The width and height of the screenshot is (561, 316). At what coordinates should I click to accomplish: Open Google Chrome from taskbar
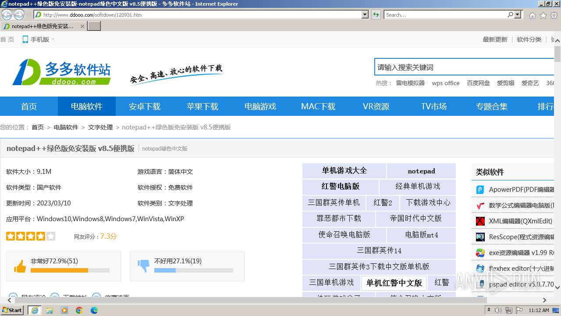coord(79,310)
